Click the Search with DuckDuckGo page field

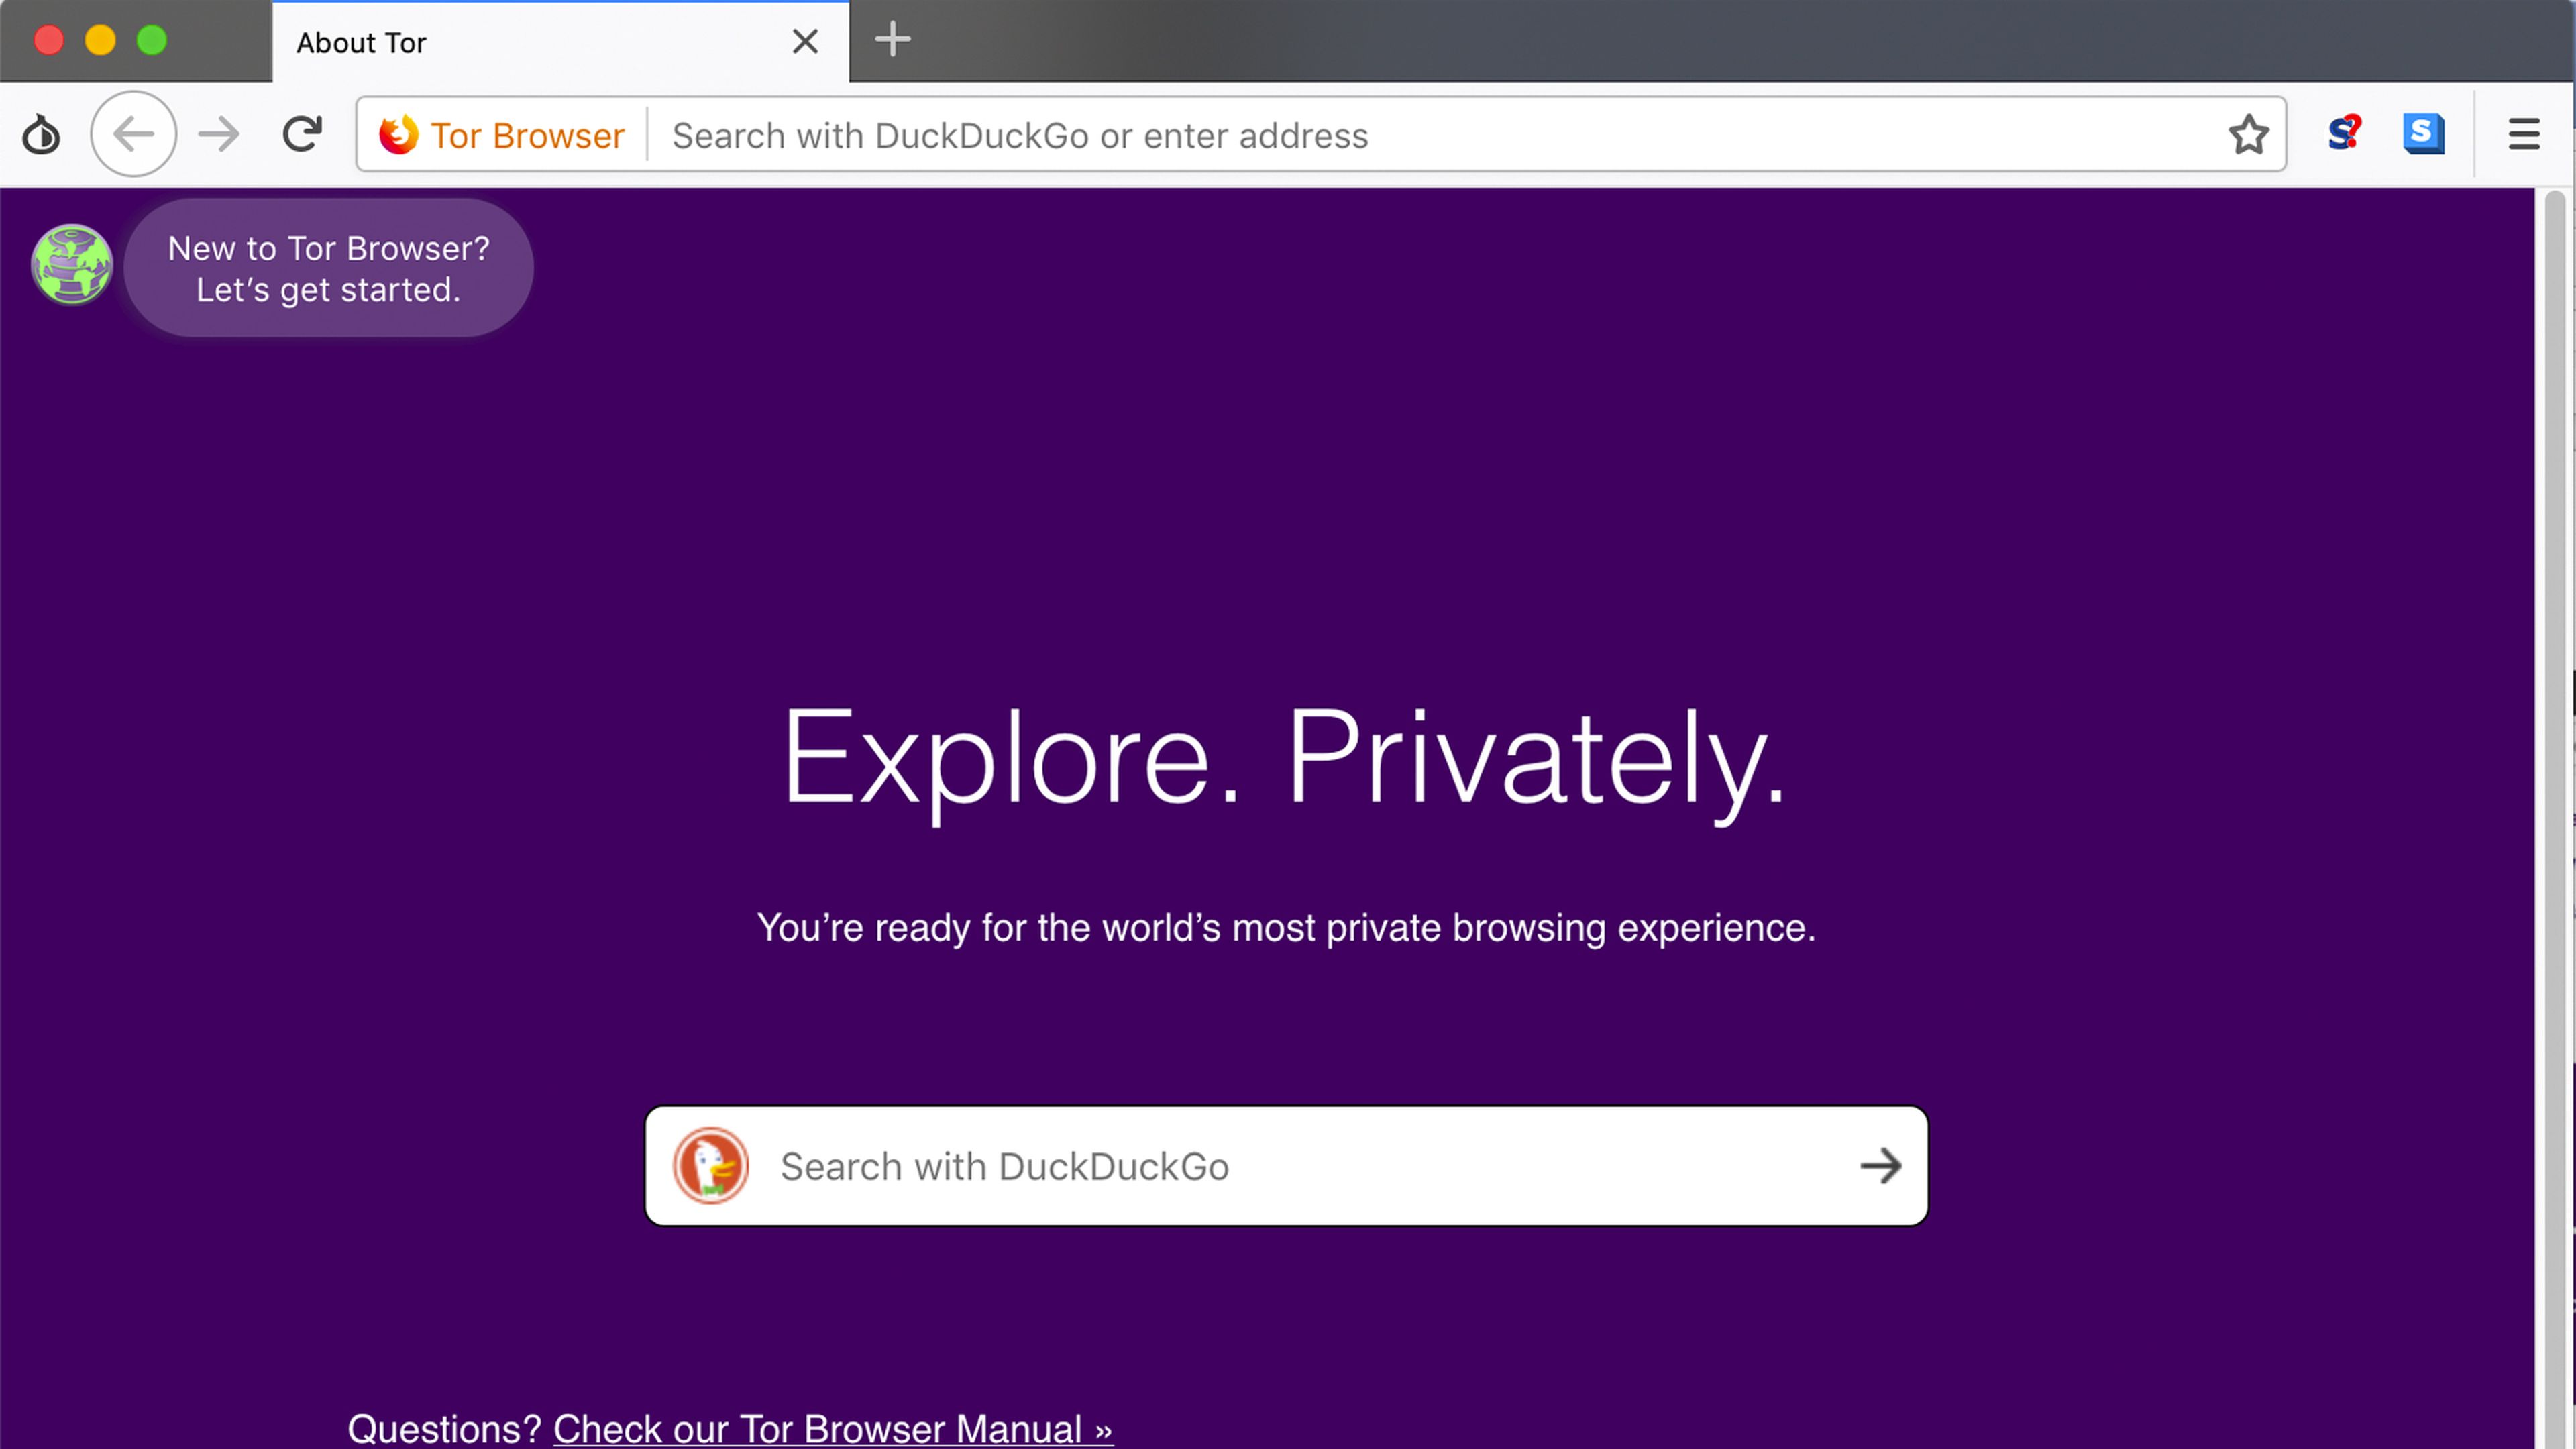tap(1286, 1166)
